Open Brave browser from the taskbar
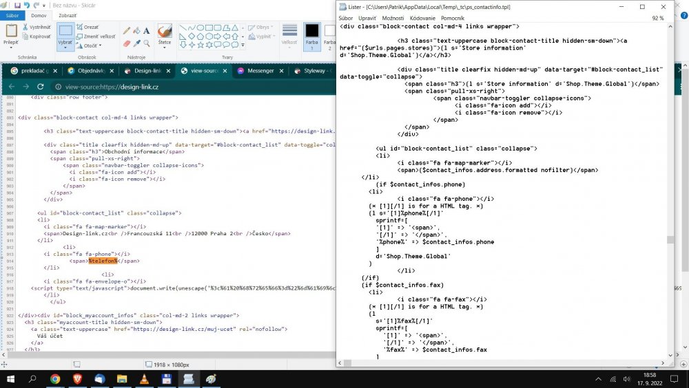Image resolution: width=689 pixels, height=388 pixels. [x=77, y=379]
